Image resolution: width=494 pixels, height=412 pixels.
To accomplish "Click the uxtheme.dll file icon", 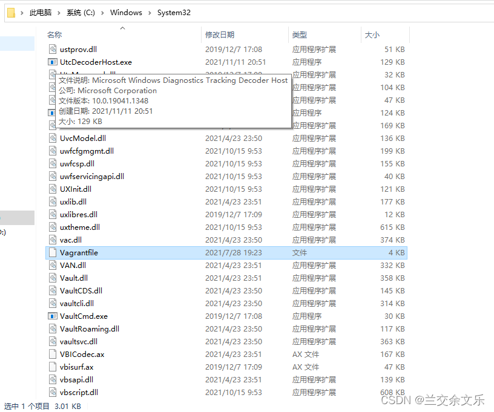I will tap(53, 227).
